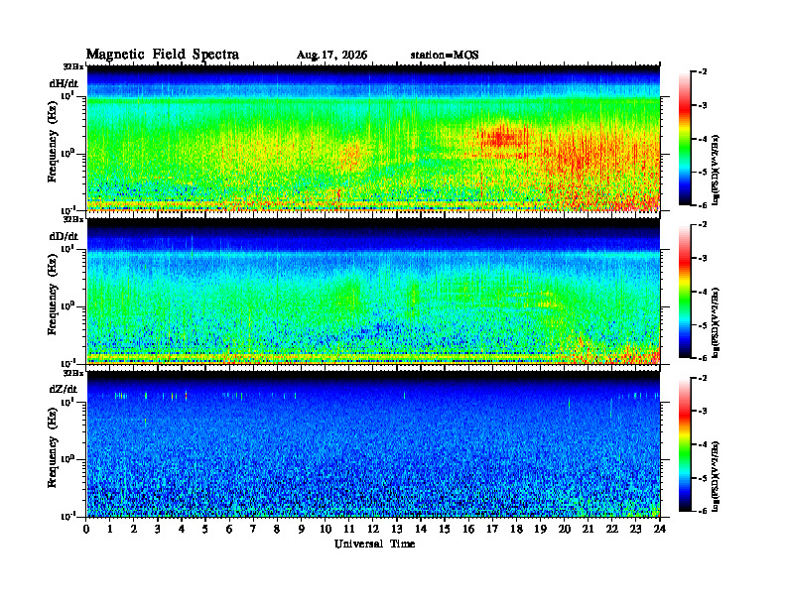The width and height of the screenshot is (786, 607).
Task: Click the -2 tick on the dH/dt color bar
Action: point(703,72)
